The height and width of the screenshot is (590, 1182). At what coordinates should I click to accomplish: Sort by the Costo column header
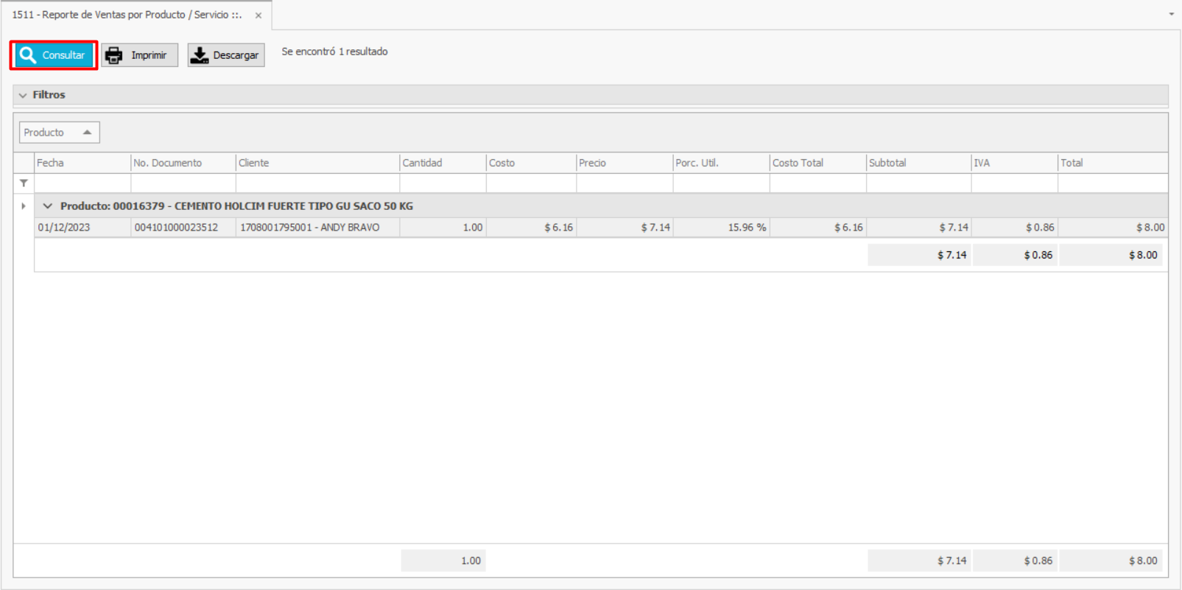coord(531,163)
